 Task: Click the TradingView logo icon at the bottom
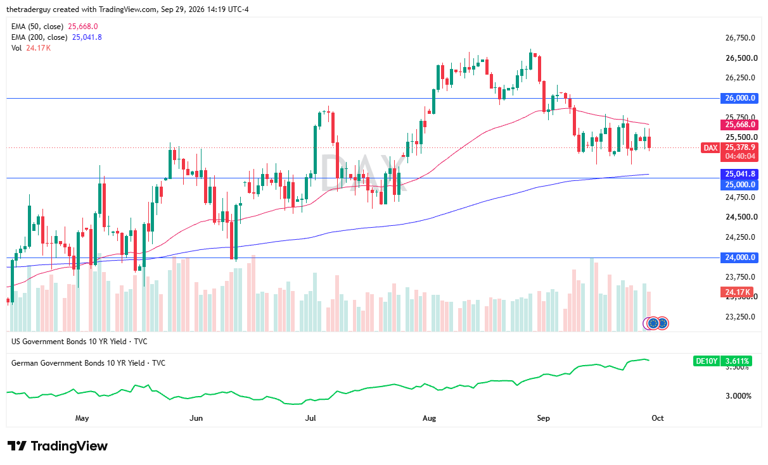16,446
